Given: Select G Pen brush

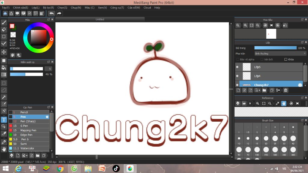Looking at the screenshot, I should pos(29,126).
